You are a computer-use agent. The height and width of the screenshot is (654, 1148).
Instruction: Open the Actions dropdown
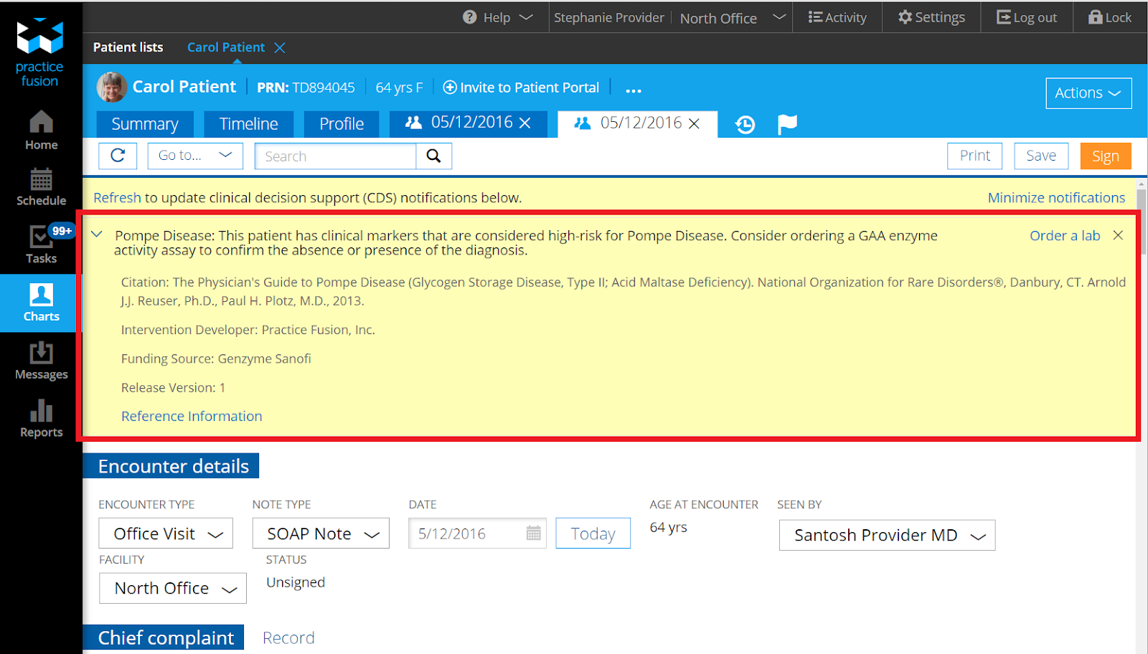click(x=1088, y=93)
